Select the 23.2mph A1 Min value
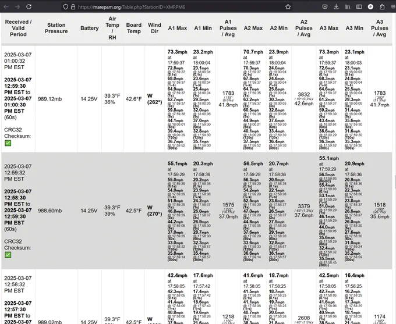Image resolution: width=396 pixels, height=324 pixels. point(203,52)
